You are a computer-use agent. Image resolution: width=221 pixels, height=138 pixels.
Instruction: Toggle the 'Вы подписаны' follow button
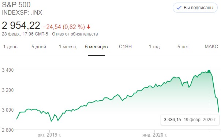(x=195, y=8)
